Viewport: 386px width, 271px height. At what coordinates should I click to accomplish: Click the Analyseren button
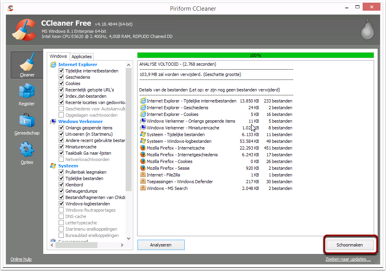[x=161, y=245]
